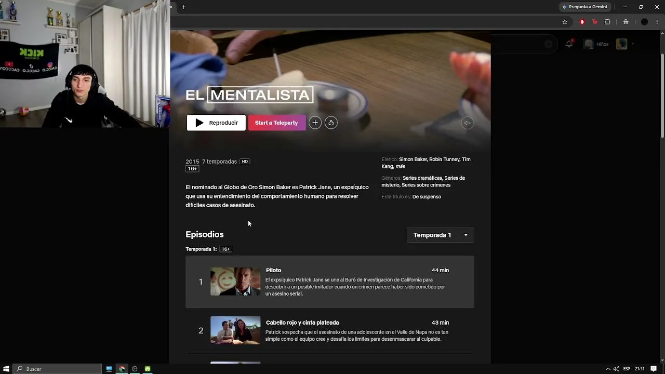This screenshot has width=665, height=374.
Task: Open the Netflix account profile menu
Action: click(624, 44)
